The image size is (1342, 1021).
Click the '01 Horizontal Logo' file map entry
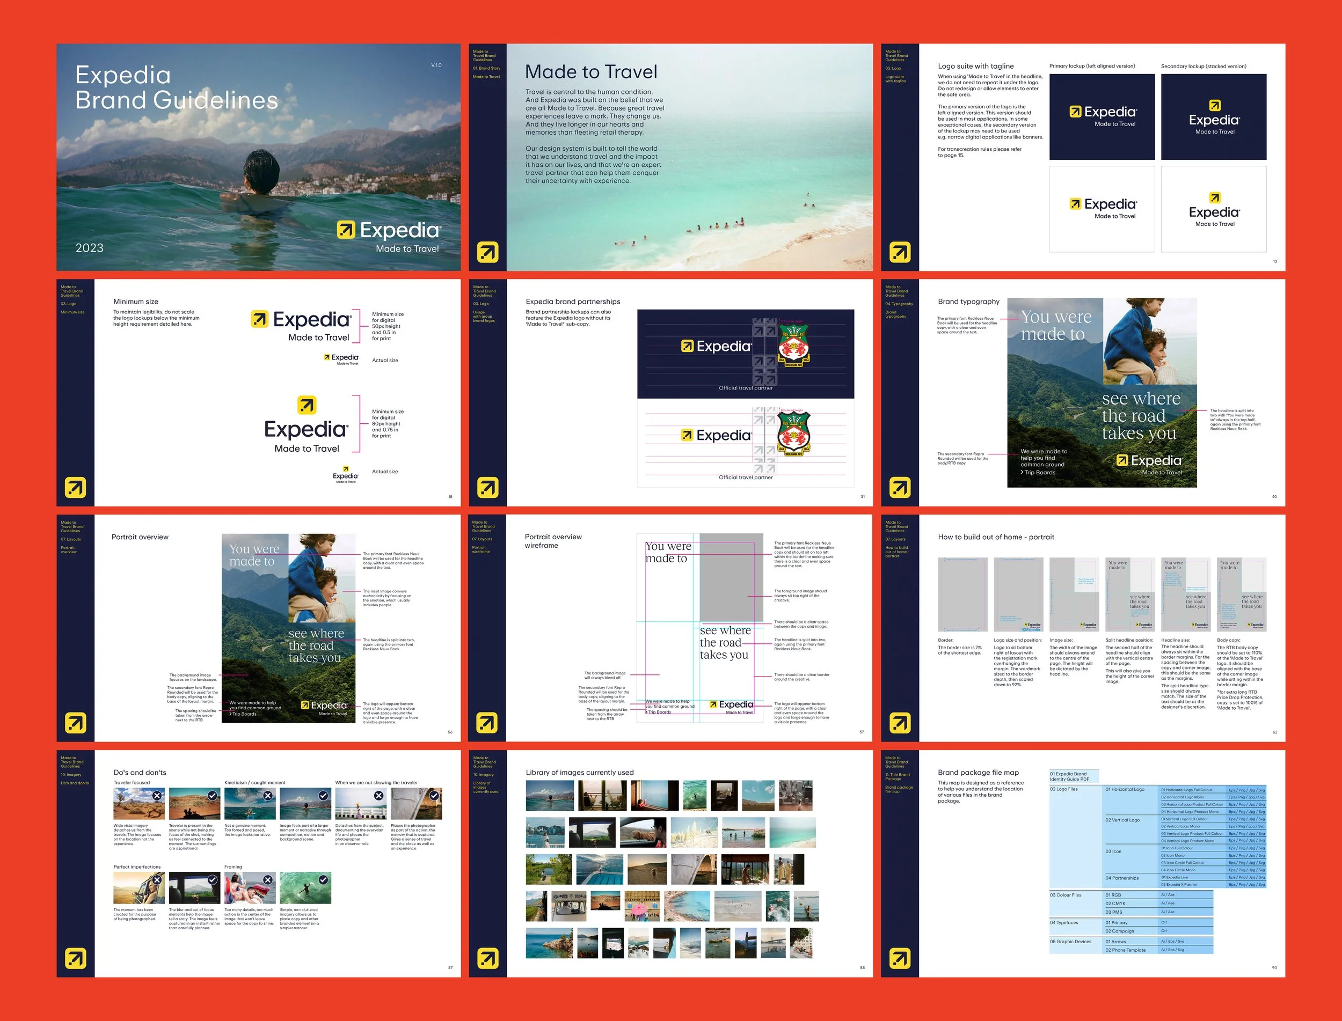pos(1125,789)
